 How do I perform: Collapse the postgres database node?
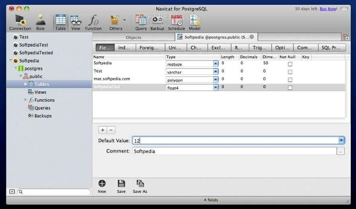pyautogui.click(x=16, y=68)
